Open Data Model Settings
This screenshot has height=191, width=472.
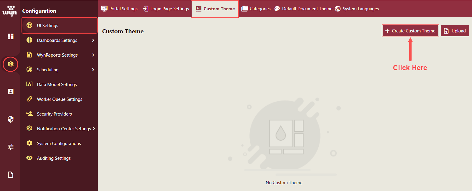click(x=60, y=84)
